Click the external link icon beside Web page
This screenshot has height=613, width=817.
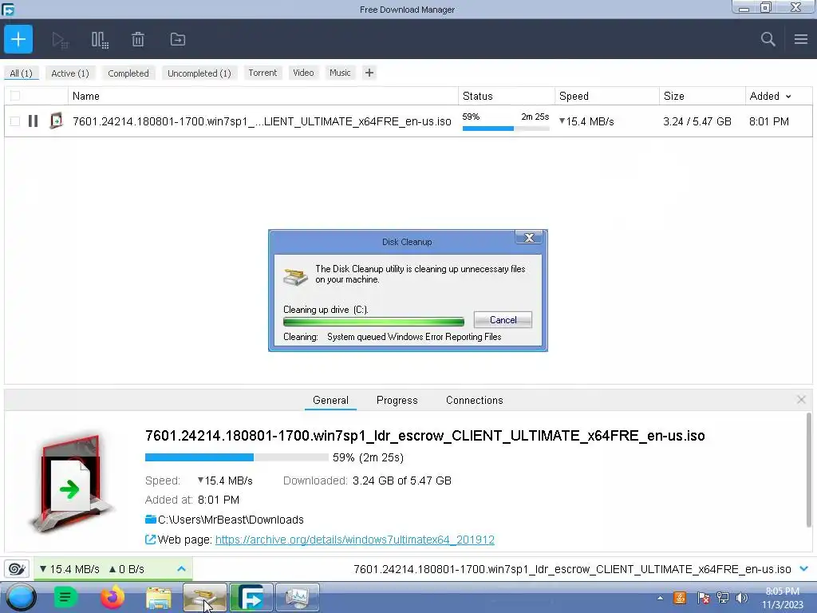pyautogui.click(x=150, y=540)
